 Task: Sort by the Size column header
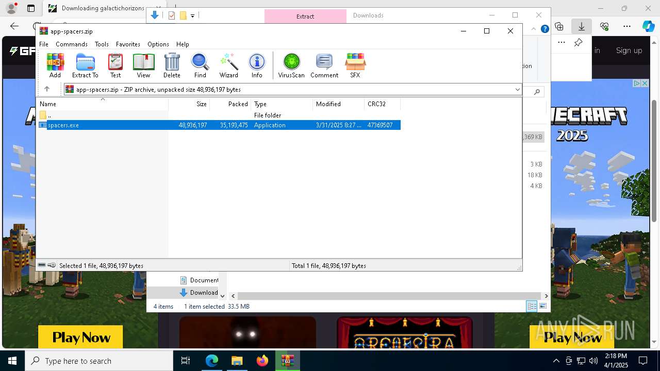click(x=189, y=104)
